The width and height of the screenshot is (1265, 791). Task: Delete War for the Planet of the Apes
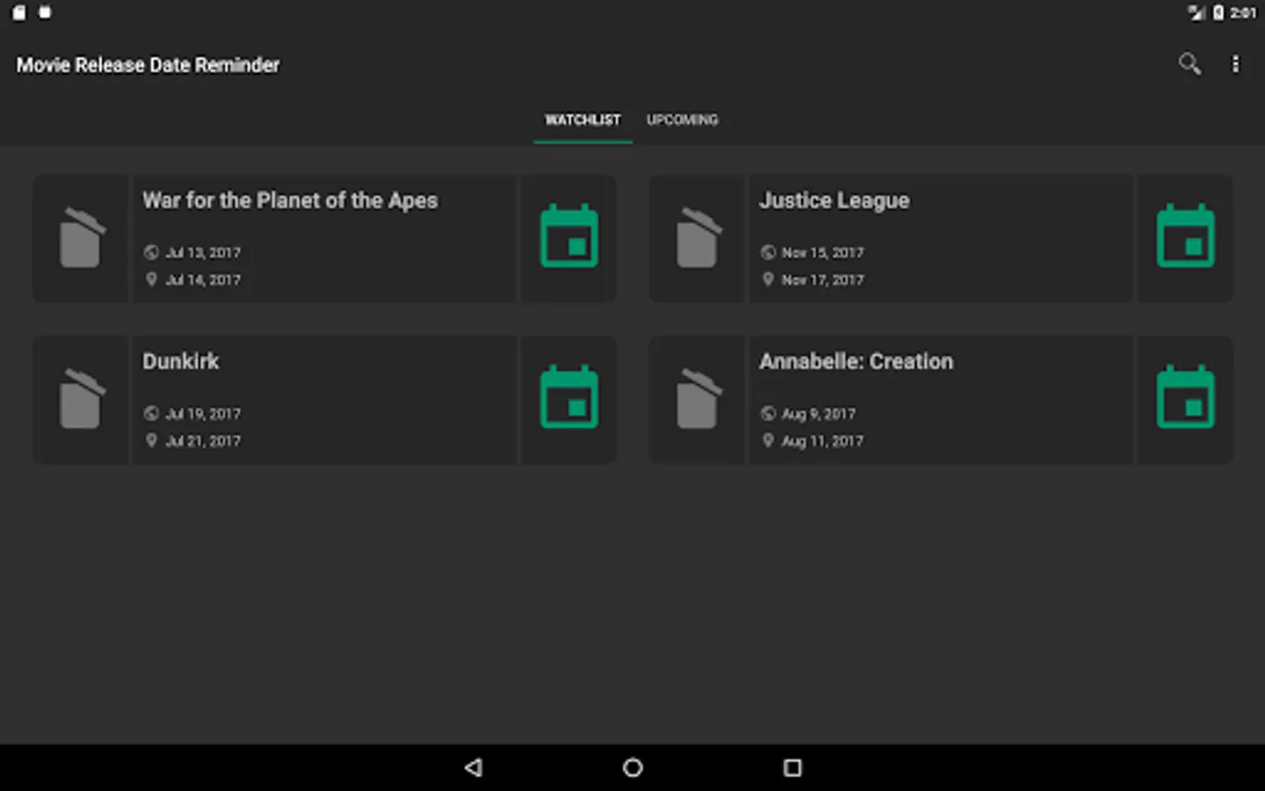[82, 237]
